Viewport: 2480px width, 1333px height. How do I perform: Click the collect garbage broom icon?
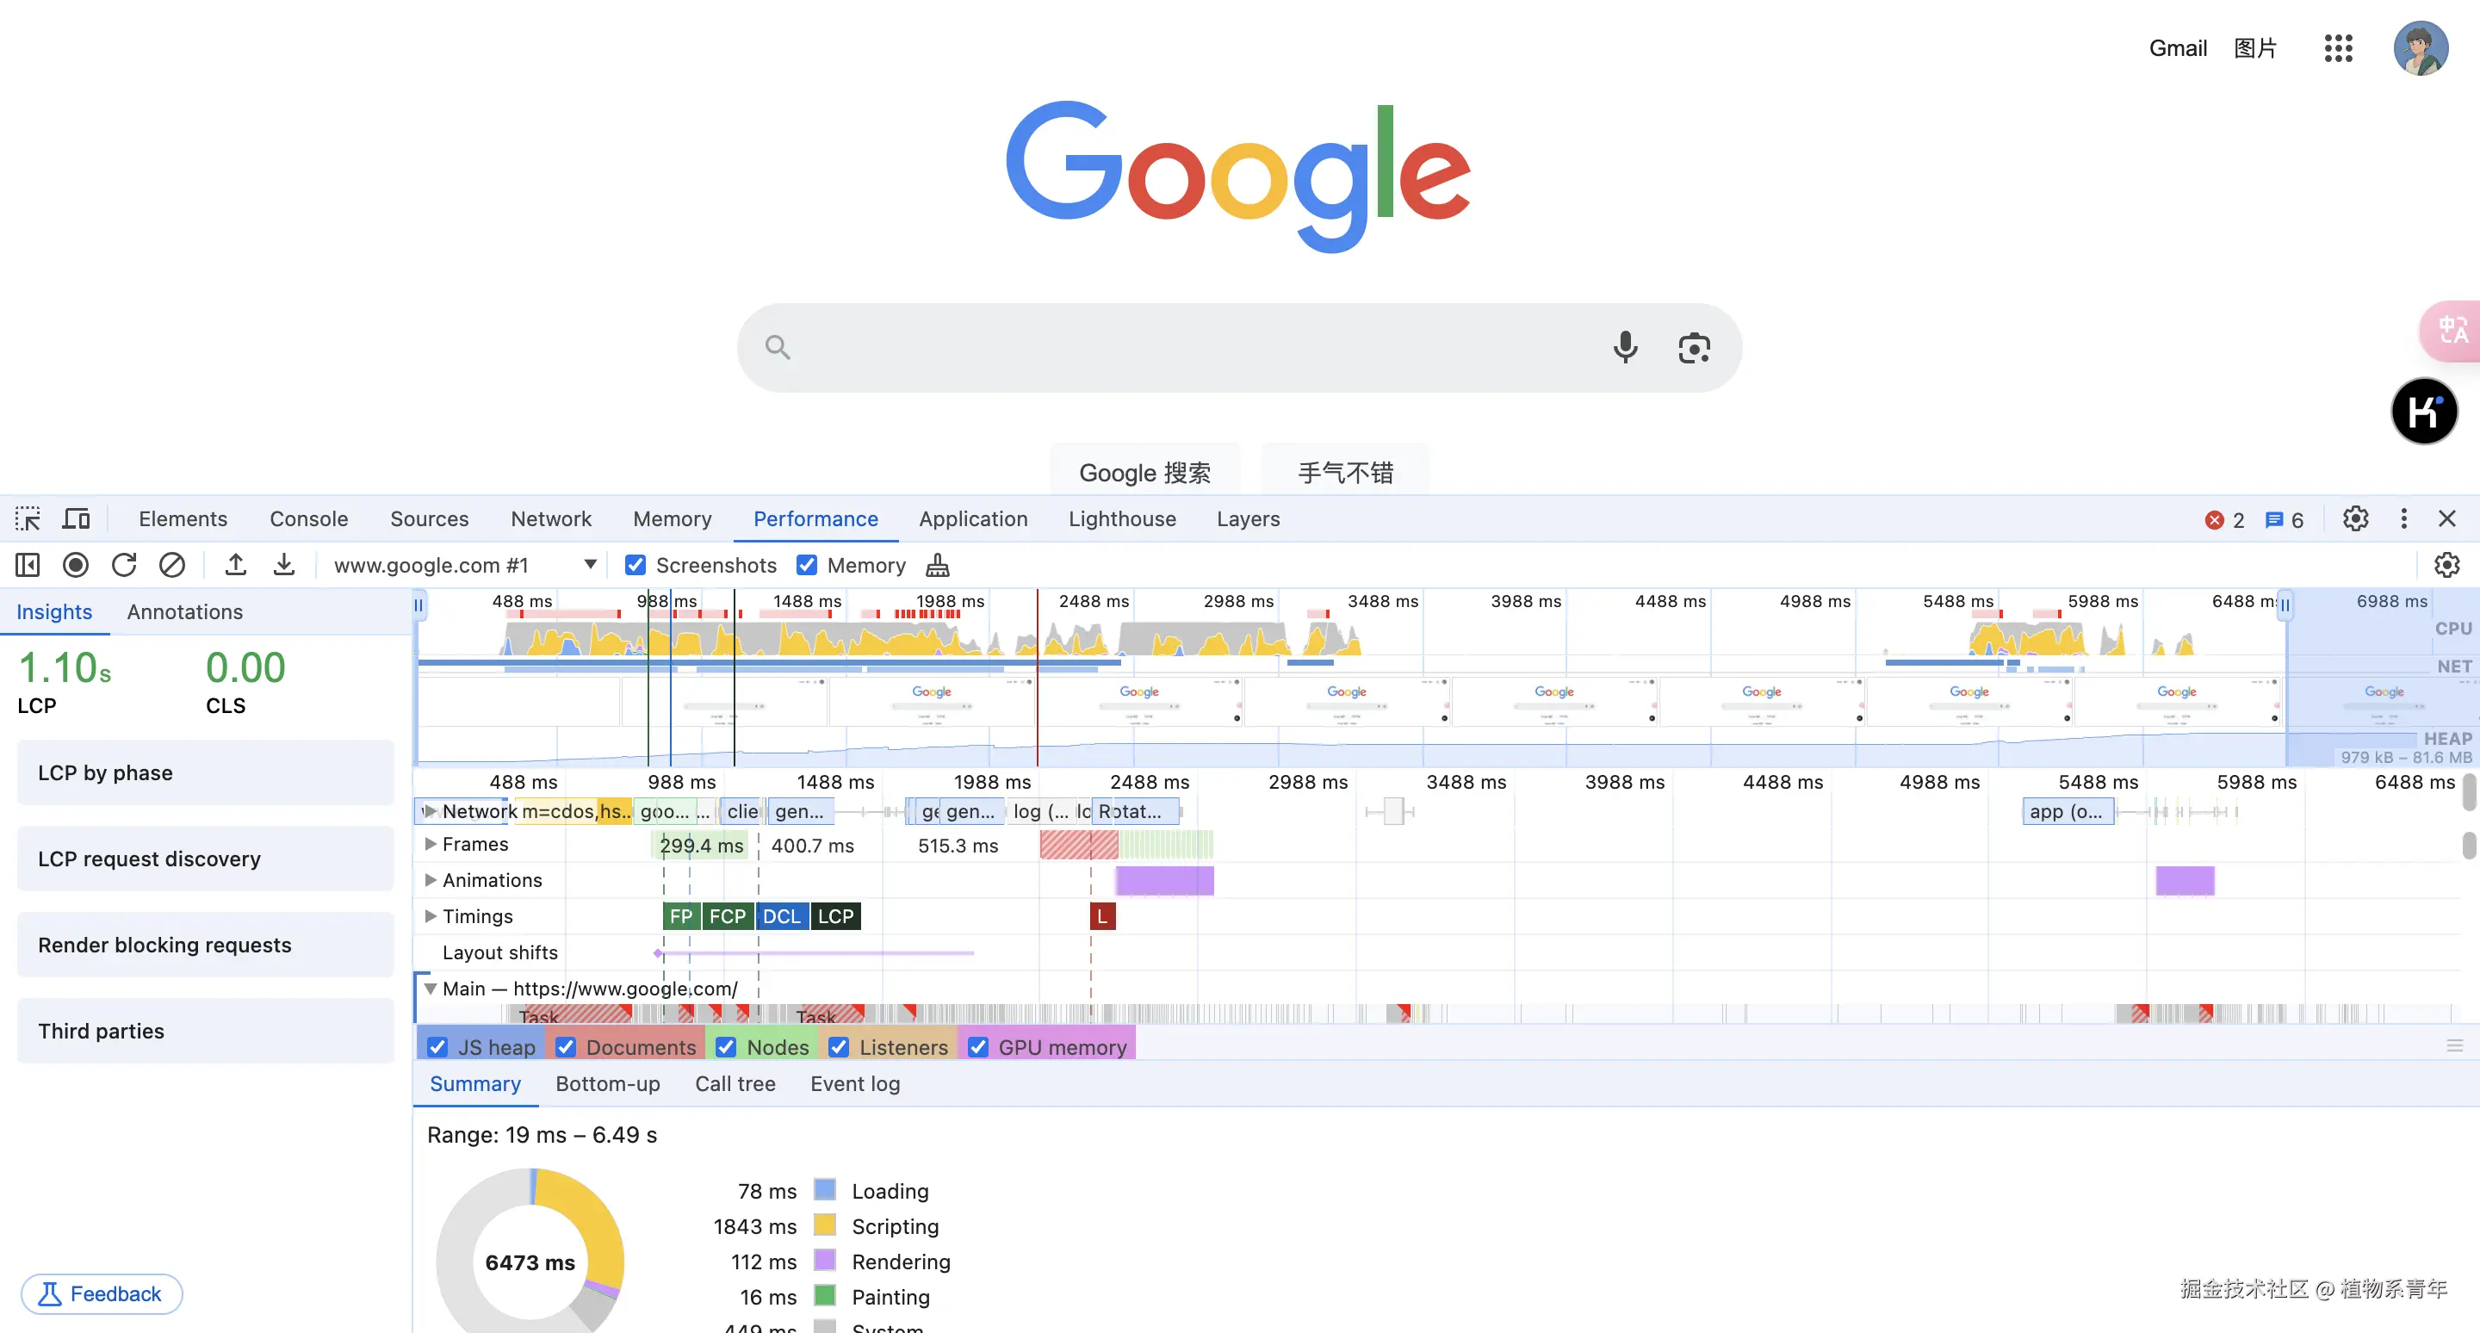point(937,565)
